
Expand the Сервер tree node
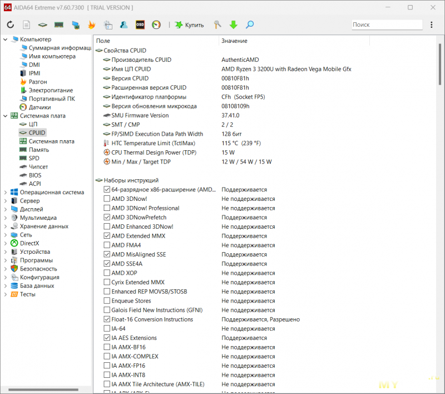click(x=6, y=201)
